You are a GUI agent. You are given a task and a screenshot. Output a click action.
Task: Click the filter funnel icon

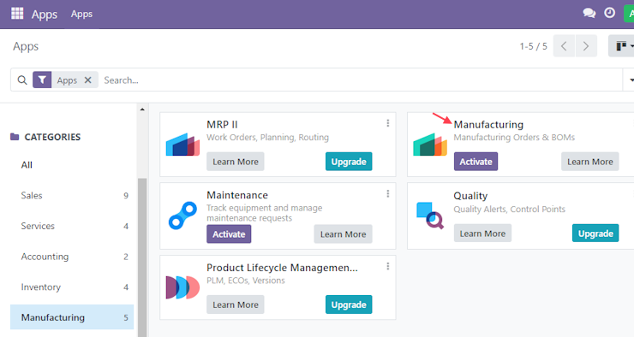42,80
